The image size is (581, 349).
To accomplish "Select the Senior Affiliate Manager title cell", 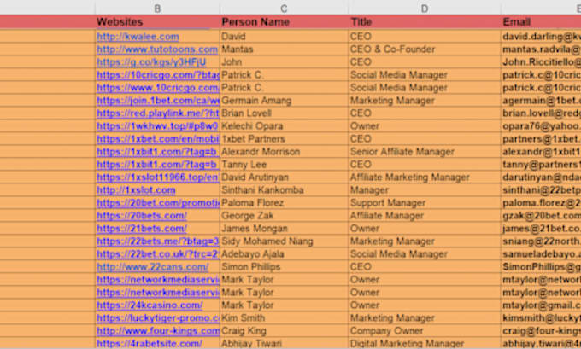I will coord(425,151).
